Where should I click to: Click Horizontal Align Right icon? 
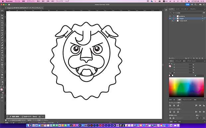coord(178,106)
